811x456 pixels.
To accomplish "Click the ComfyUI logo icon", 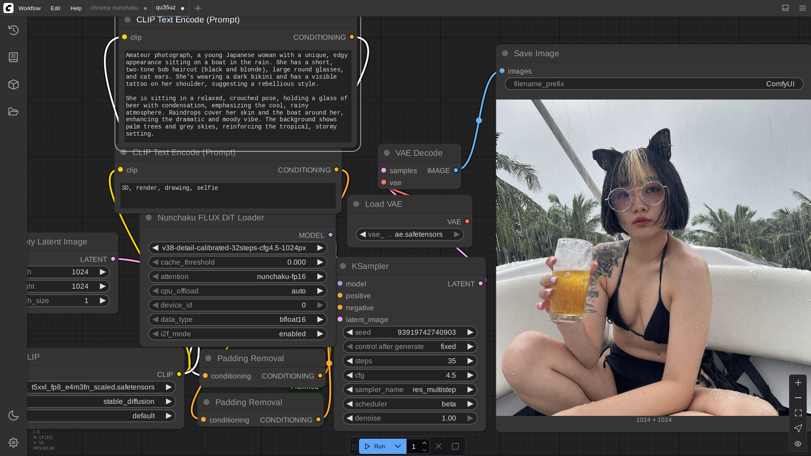I will [8, 8].
